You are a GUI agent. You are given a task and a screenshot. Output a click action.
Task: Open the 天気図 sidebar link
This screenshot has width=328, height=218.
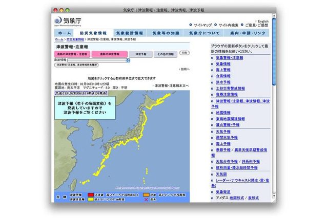(x=221, y=174)
